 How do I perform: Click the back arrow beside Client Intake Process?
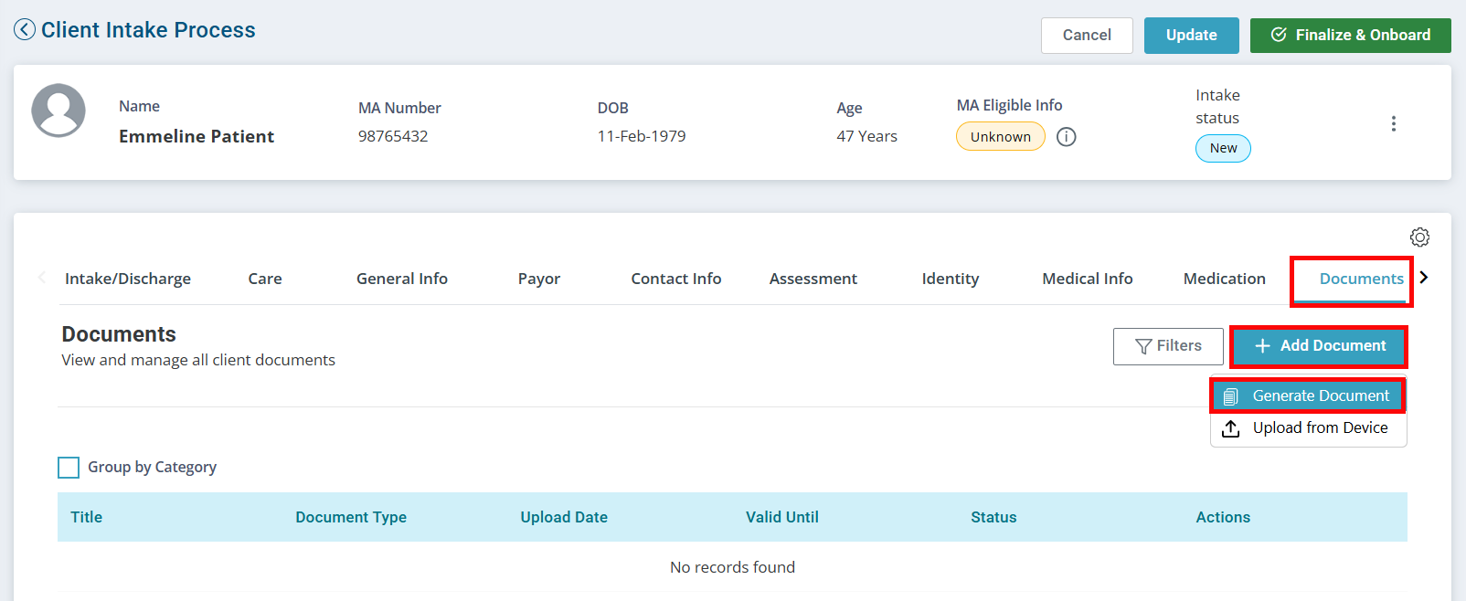[x=25, y=30]
